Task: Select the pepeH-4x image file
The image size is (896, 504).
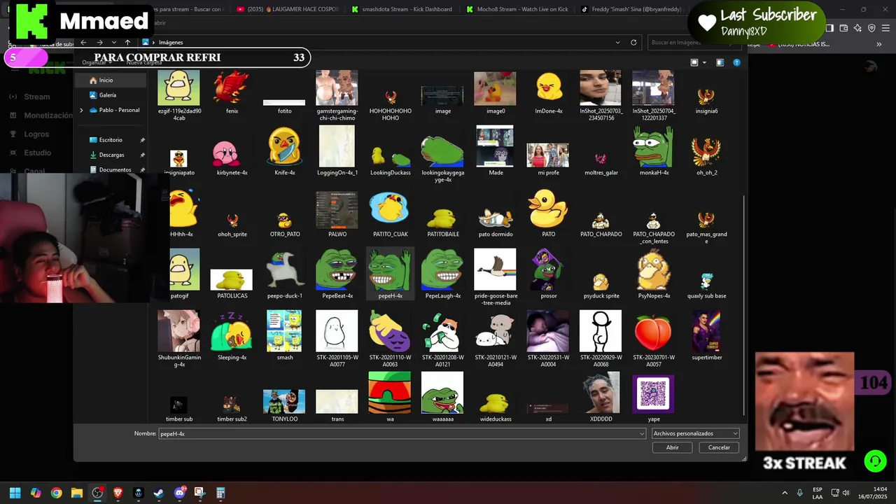Action: click(390, 274)
